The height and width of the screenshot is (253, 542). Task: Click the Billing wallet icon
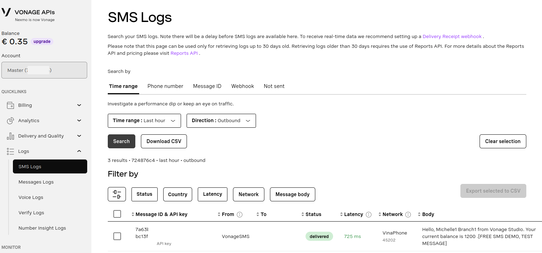click(10, 105)
